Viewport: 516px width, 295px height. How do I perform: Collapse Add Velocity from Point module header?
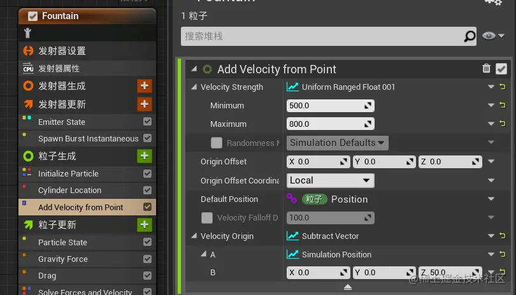point(194,69)
